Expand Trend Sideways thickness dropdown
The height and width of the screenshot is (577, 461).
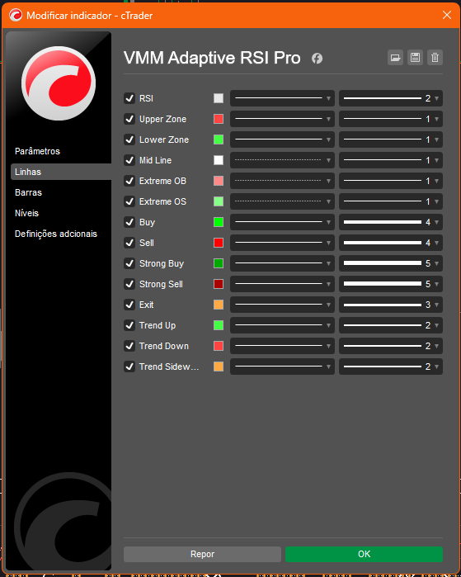click(x=391, y=367)
